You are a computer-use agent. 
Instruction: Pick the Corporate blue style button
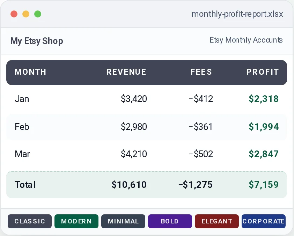pos(263,221)
